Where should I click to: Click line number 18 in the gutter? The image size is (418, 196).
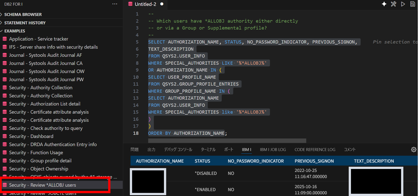coord(136,133)
